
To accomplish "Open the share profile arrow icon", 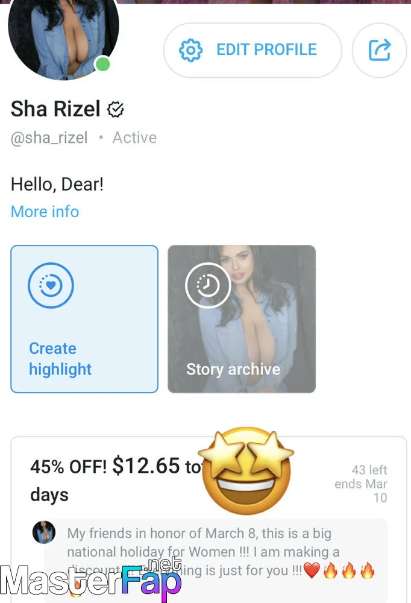I will (x=380, y=50).
